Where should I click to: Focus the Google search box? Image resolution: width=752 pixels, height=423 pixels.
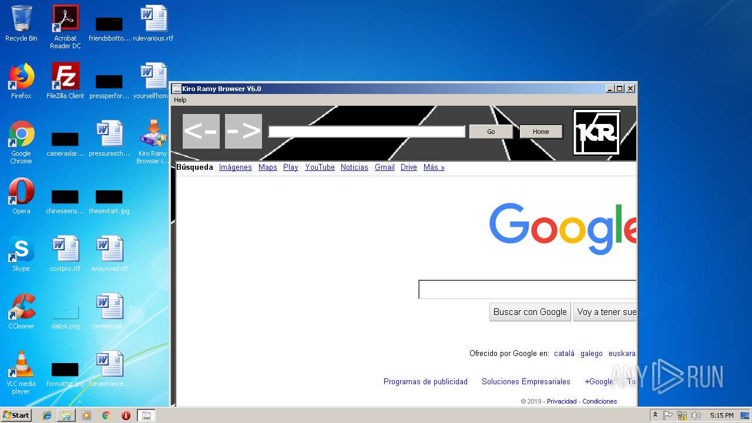[528, 290]
